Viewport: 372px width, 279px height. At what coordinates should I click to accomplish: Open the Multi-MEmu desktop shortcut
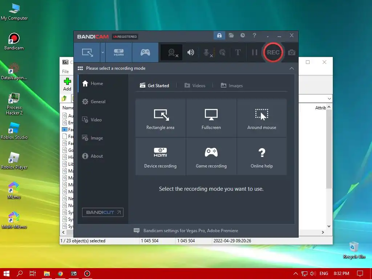tap(14, 221)
